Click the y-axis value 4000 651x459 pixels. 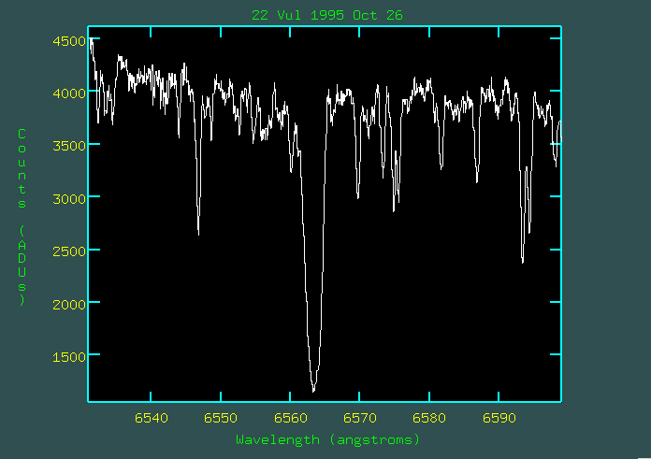(69, 93)
